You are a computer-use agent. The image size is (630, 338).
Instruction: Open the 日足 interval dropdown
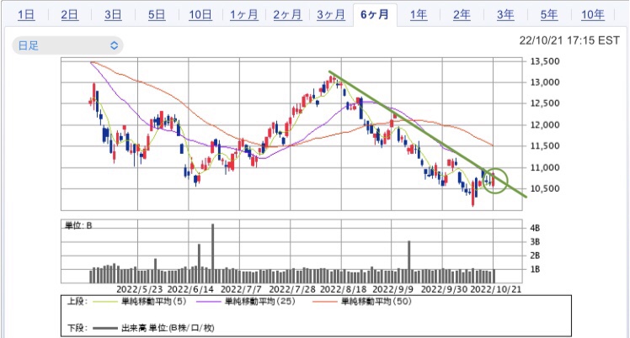67,45
